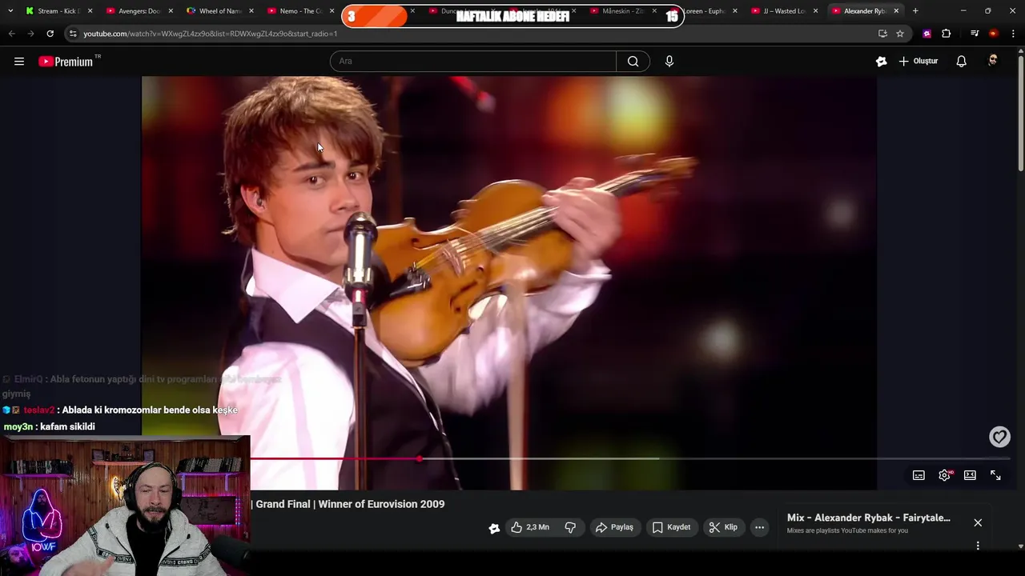Open the video settings gear
Image resolution: width=1025 pixels, height=576 pixels.
945,475
